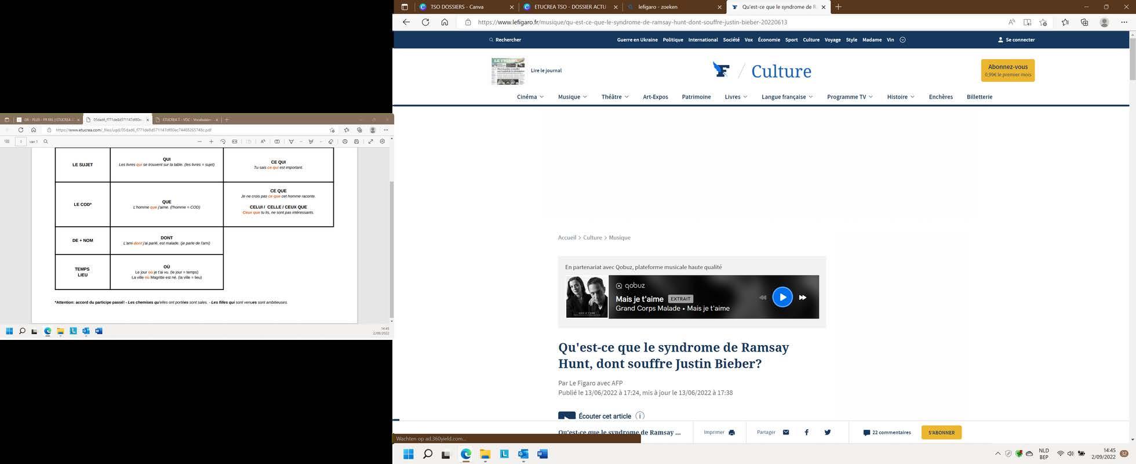This screenshot has height=464, width=1136.
Task: Share the article on Twitter
Action: point(828,432)
